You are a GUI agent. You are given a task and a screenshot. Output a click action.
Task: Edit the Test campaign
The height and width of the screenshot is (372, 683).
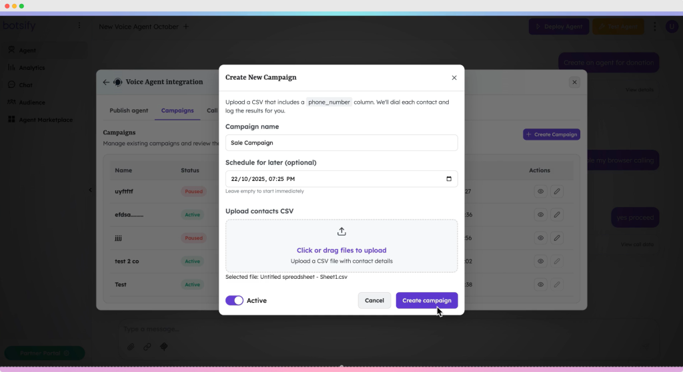coord(557,285)
